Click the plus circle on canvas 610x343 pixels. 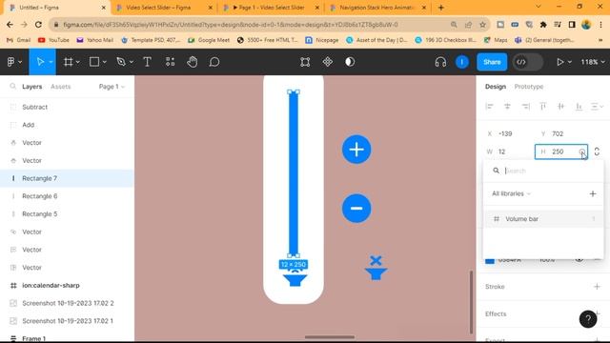coord(356,150)
